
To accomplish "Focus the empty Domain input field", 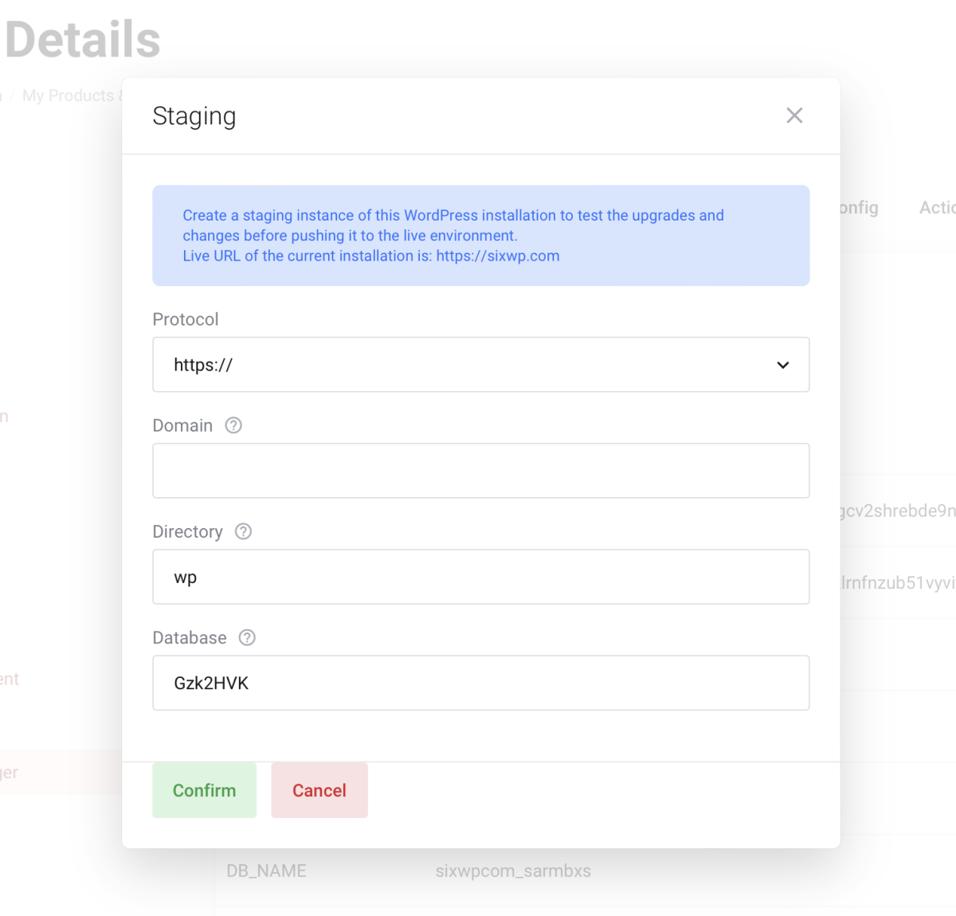I will (480, 471).
